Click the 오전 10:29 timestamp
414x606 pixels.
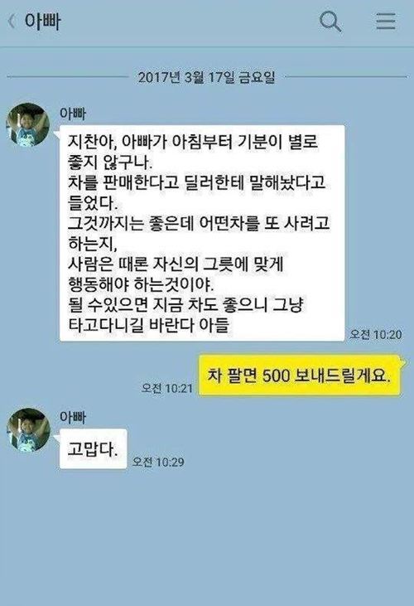click(x=158, y=462)
